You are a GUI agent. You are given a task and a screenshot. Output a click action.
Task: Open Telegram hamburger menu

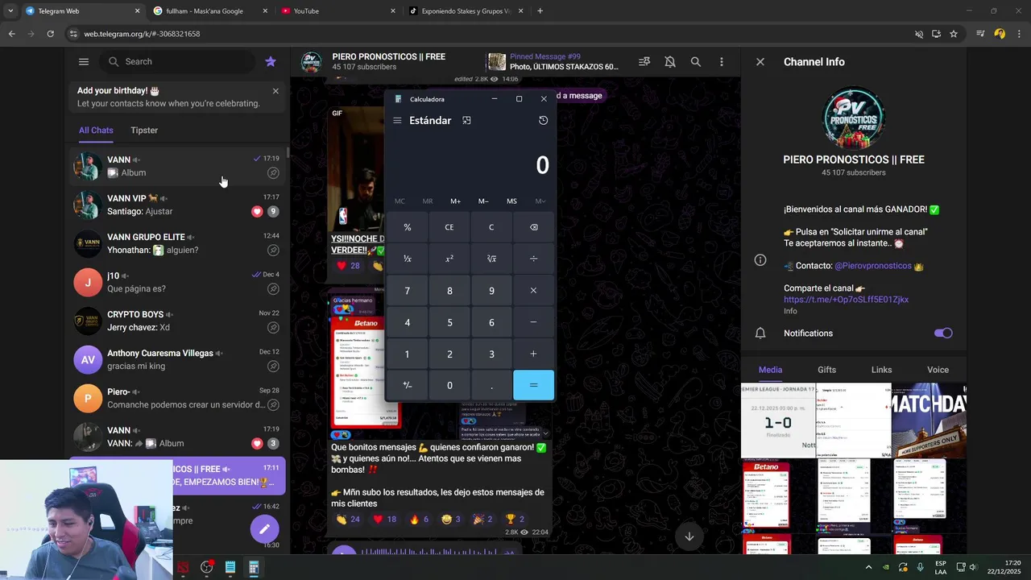84,61
